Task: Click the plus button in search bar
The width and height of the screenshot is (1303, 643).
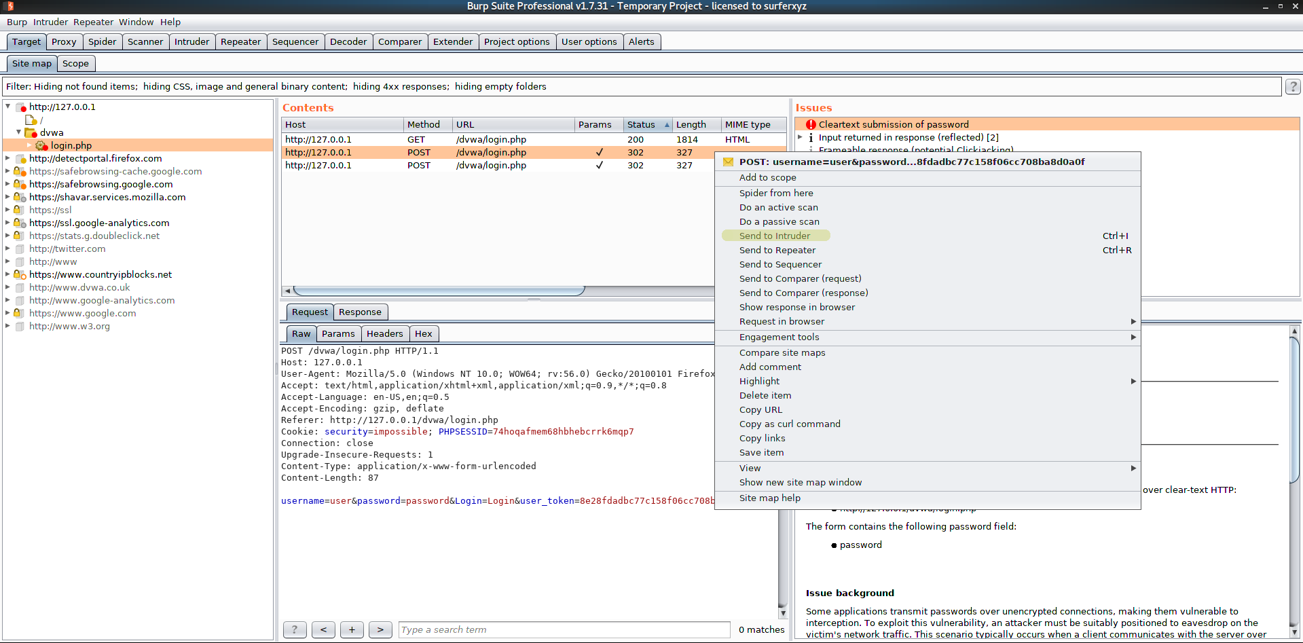Action: tap(352, 629)
